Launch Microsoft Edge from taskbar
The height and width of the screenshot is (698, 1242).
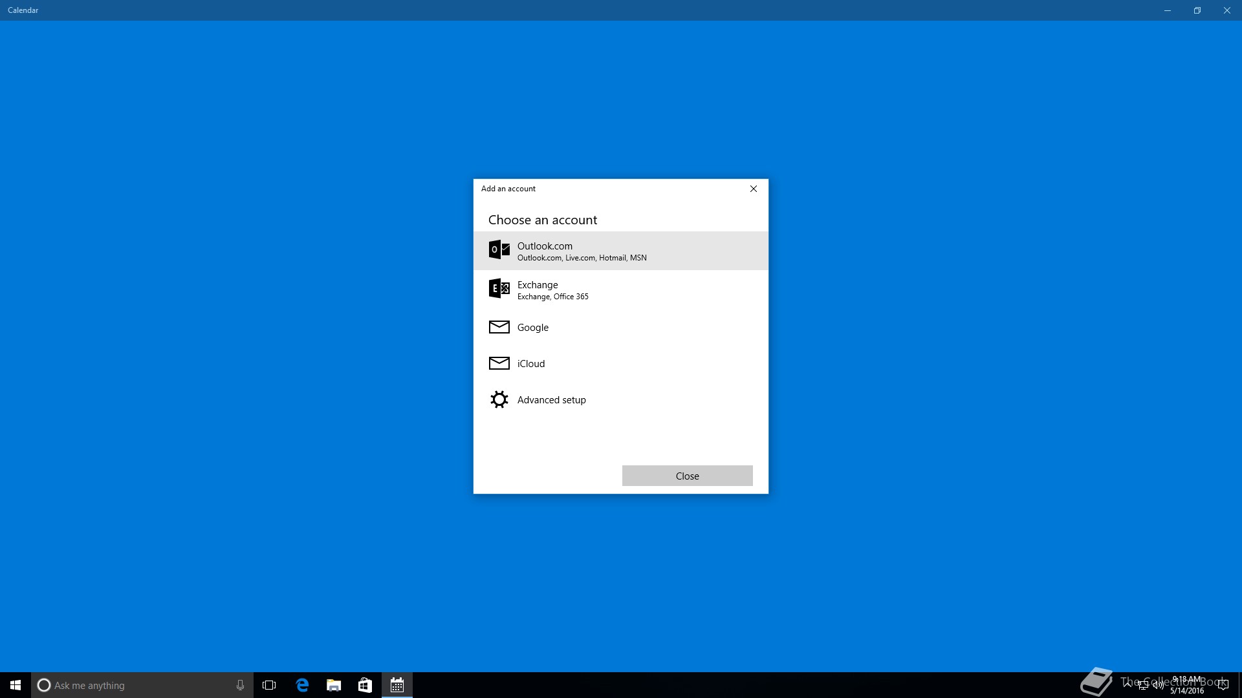(x=302, y=685)
